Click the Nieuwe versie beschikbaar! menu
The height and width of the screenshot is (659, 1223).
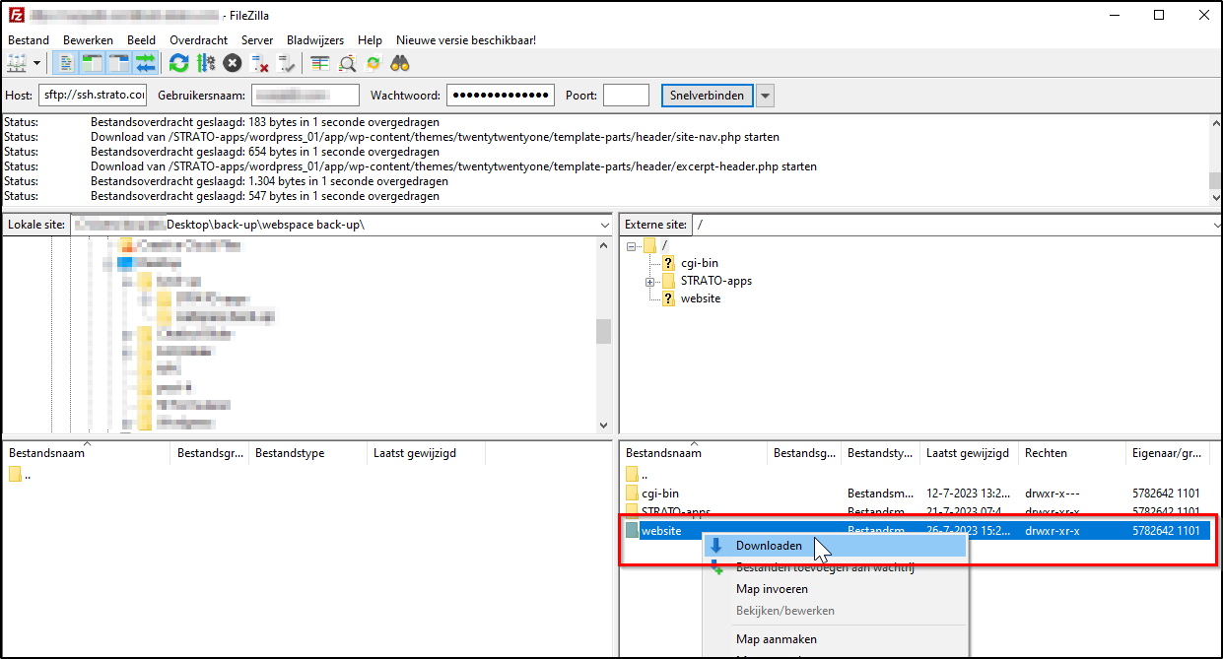pos(465,40)
